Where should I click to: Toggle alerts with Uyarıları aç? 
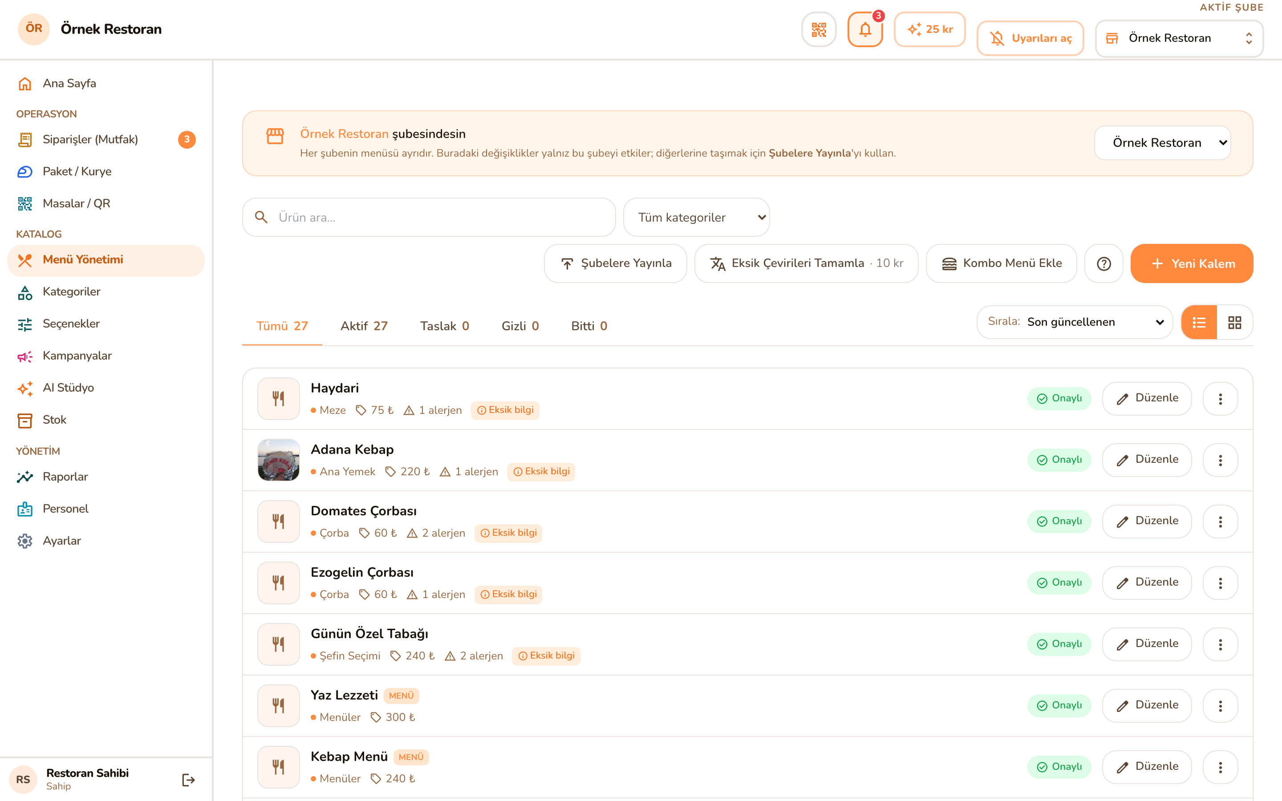[x=1030, y=38]
